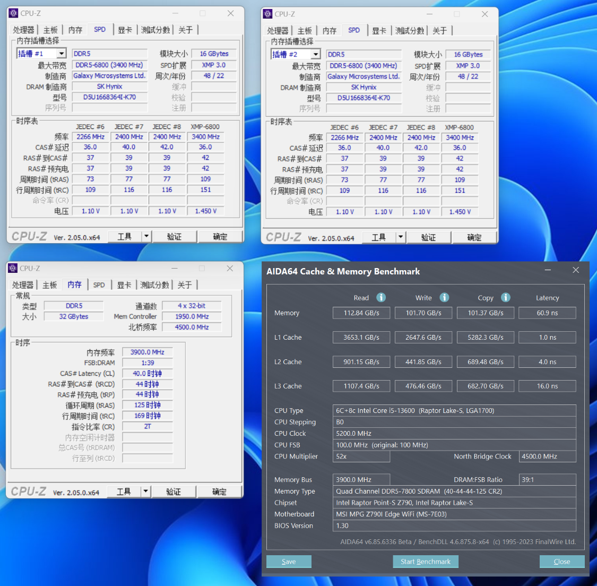This screenshot has width=597, height=586.
Task: Click the CPU Type field showing Core i5-13600
Action: (454, 410)
